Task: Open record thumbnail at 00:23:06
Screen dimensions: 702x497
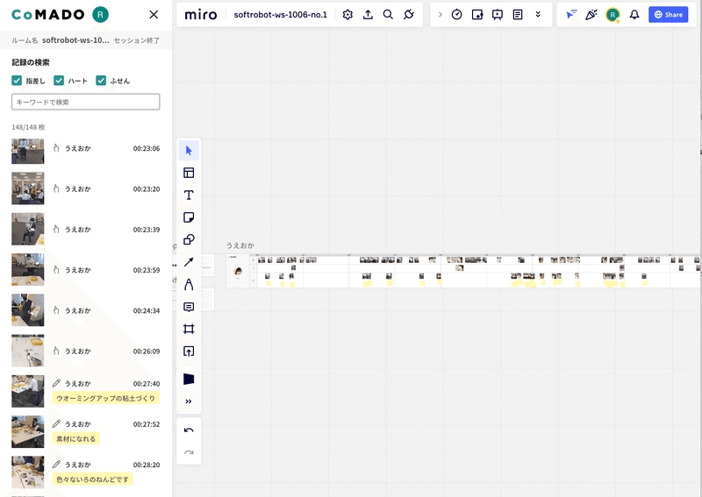Action: click(x=28, y=151)
